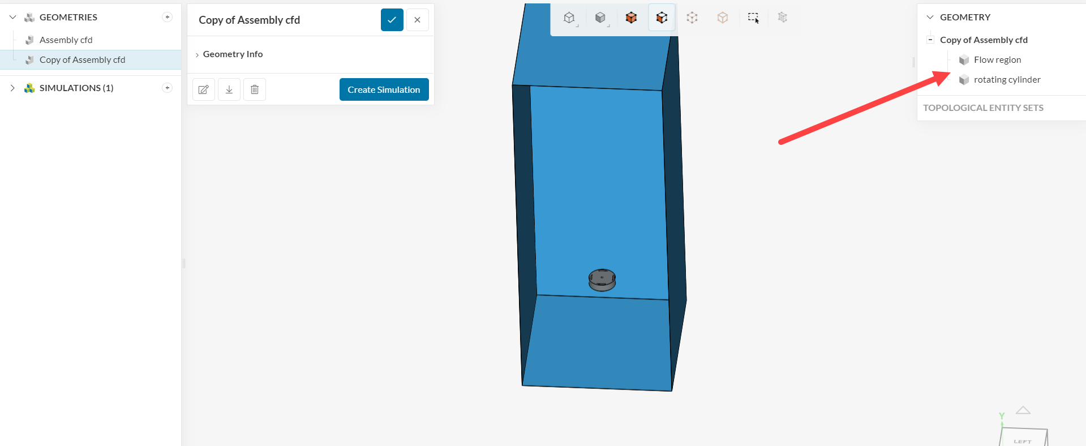Click the SIMULATIONS colored cubes icon
The height and width of the screenshot is (446, 1086).
click(x=29, y=88)
